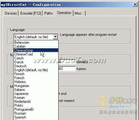Open the Encoder [F12] tab
Image resolution: width=139 pixels, height=120 pixels.
pyautogui.click(x=31, y=13)
